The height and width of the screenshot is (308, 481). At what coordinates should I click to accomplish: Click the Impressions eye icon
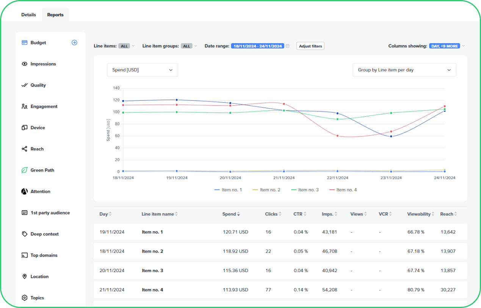(25, 64)
